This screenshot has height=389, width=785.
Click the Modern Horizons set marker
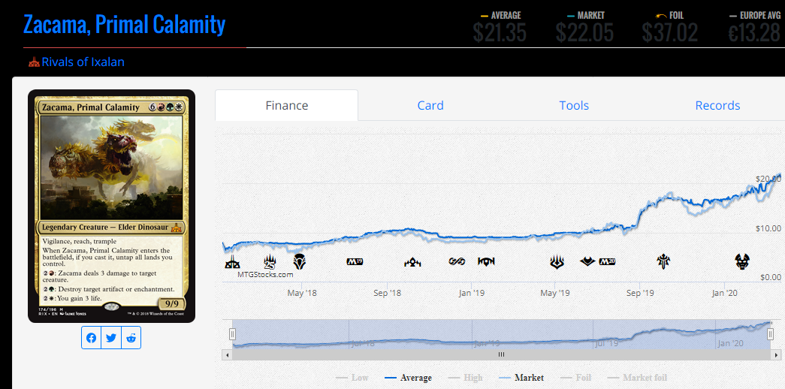[x=587, y=261]
